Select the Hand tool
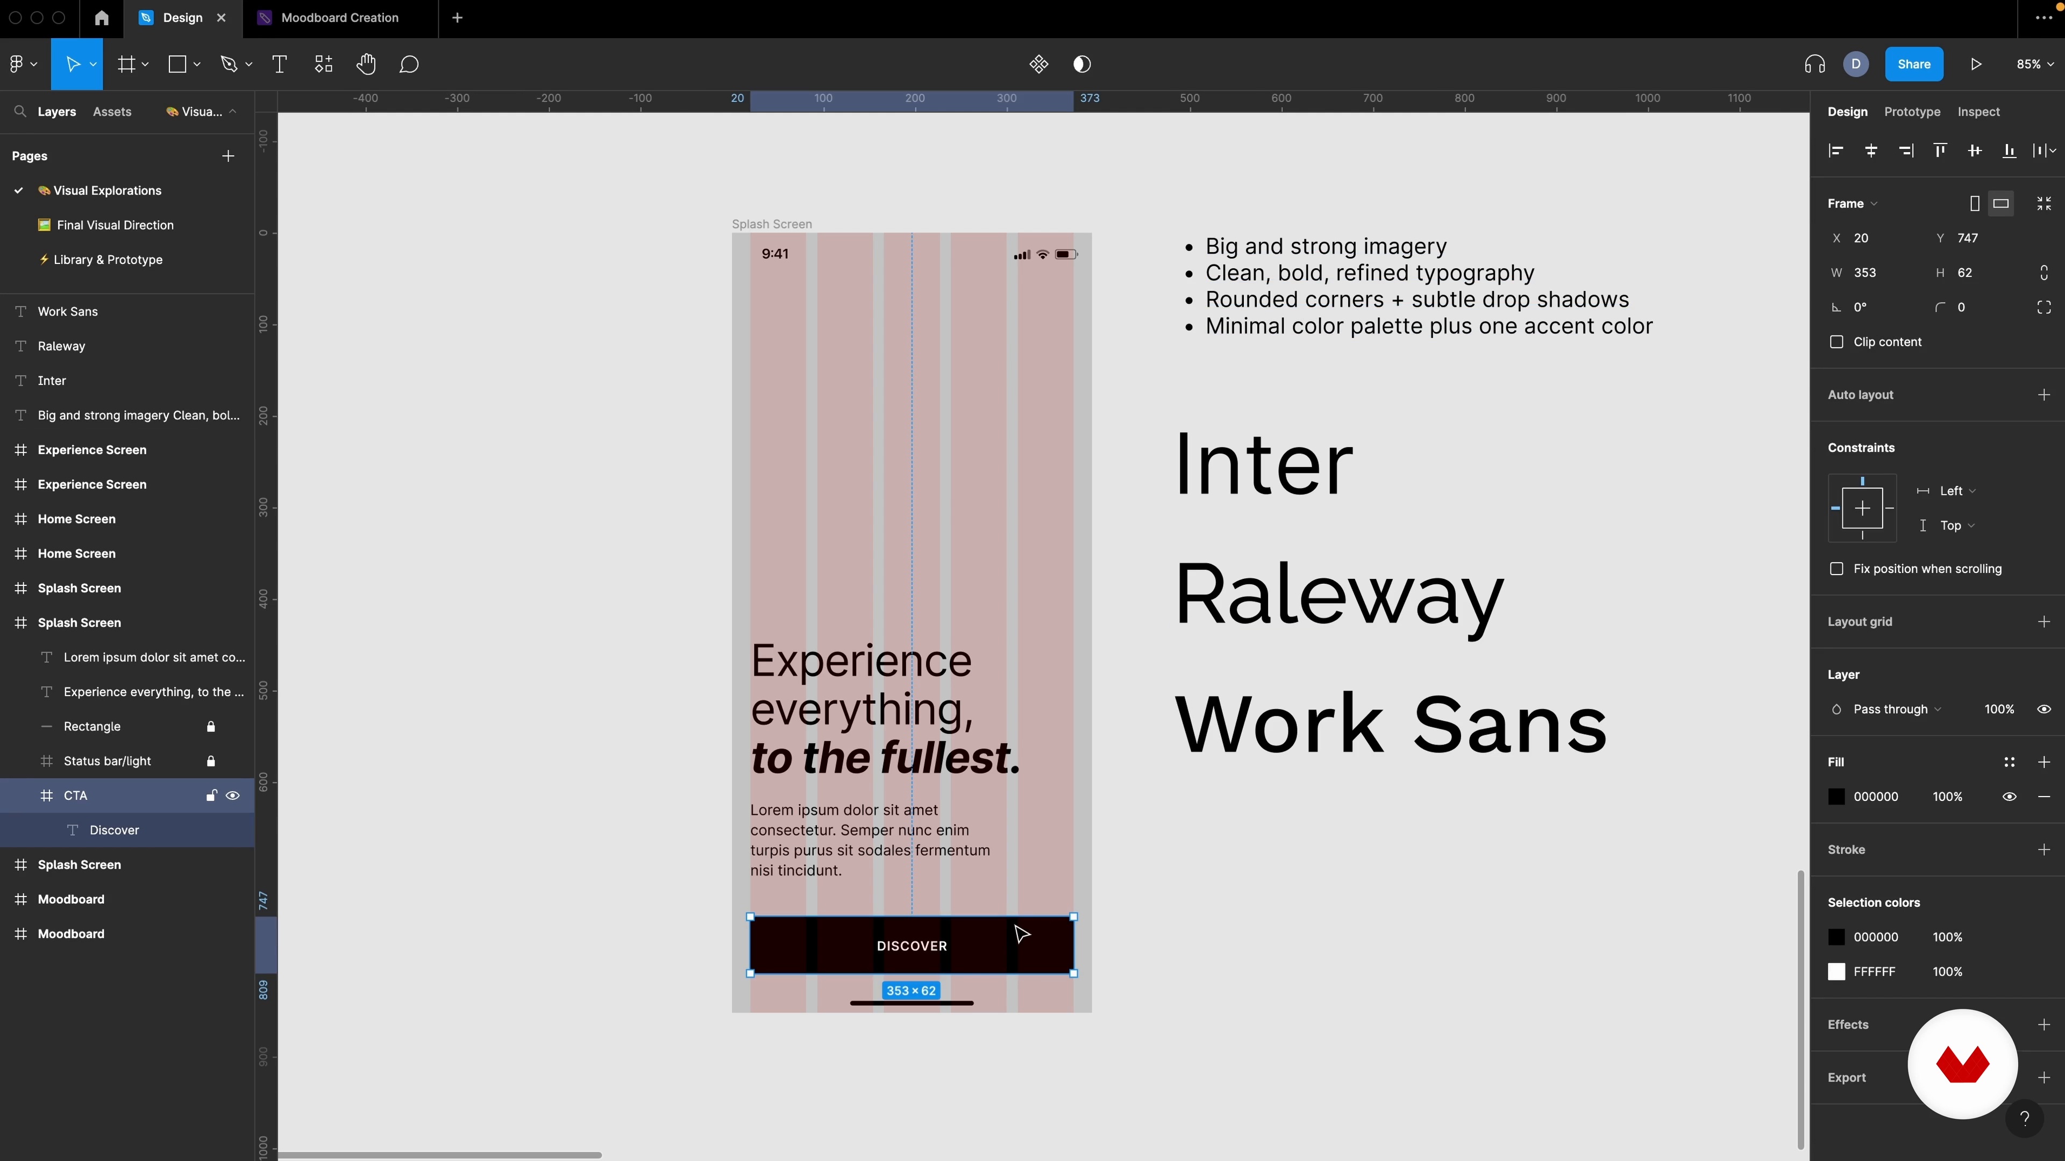The height and width of the screenshot is (1161, 2065). tap(366, 64)
